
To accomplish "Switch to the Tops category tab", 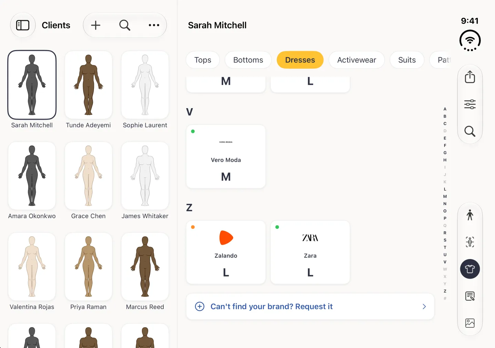I will point(203,60).
